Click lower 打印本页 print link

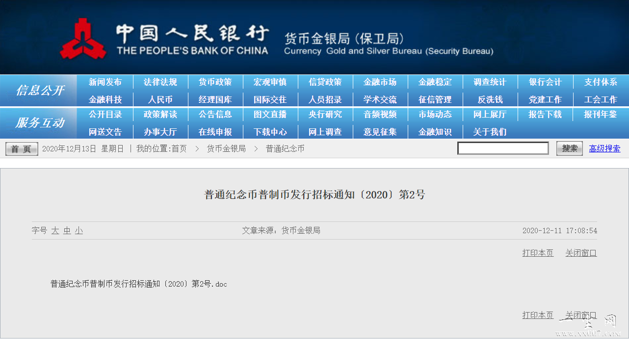[538, 315]
